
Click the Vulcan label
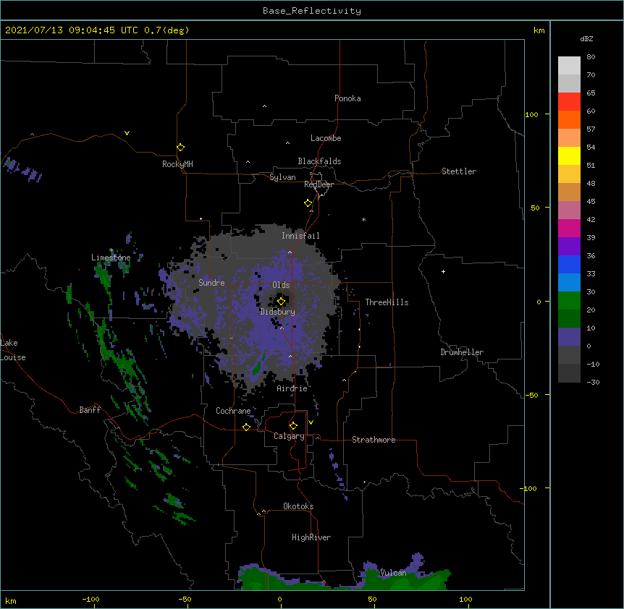pos(393,573)
